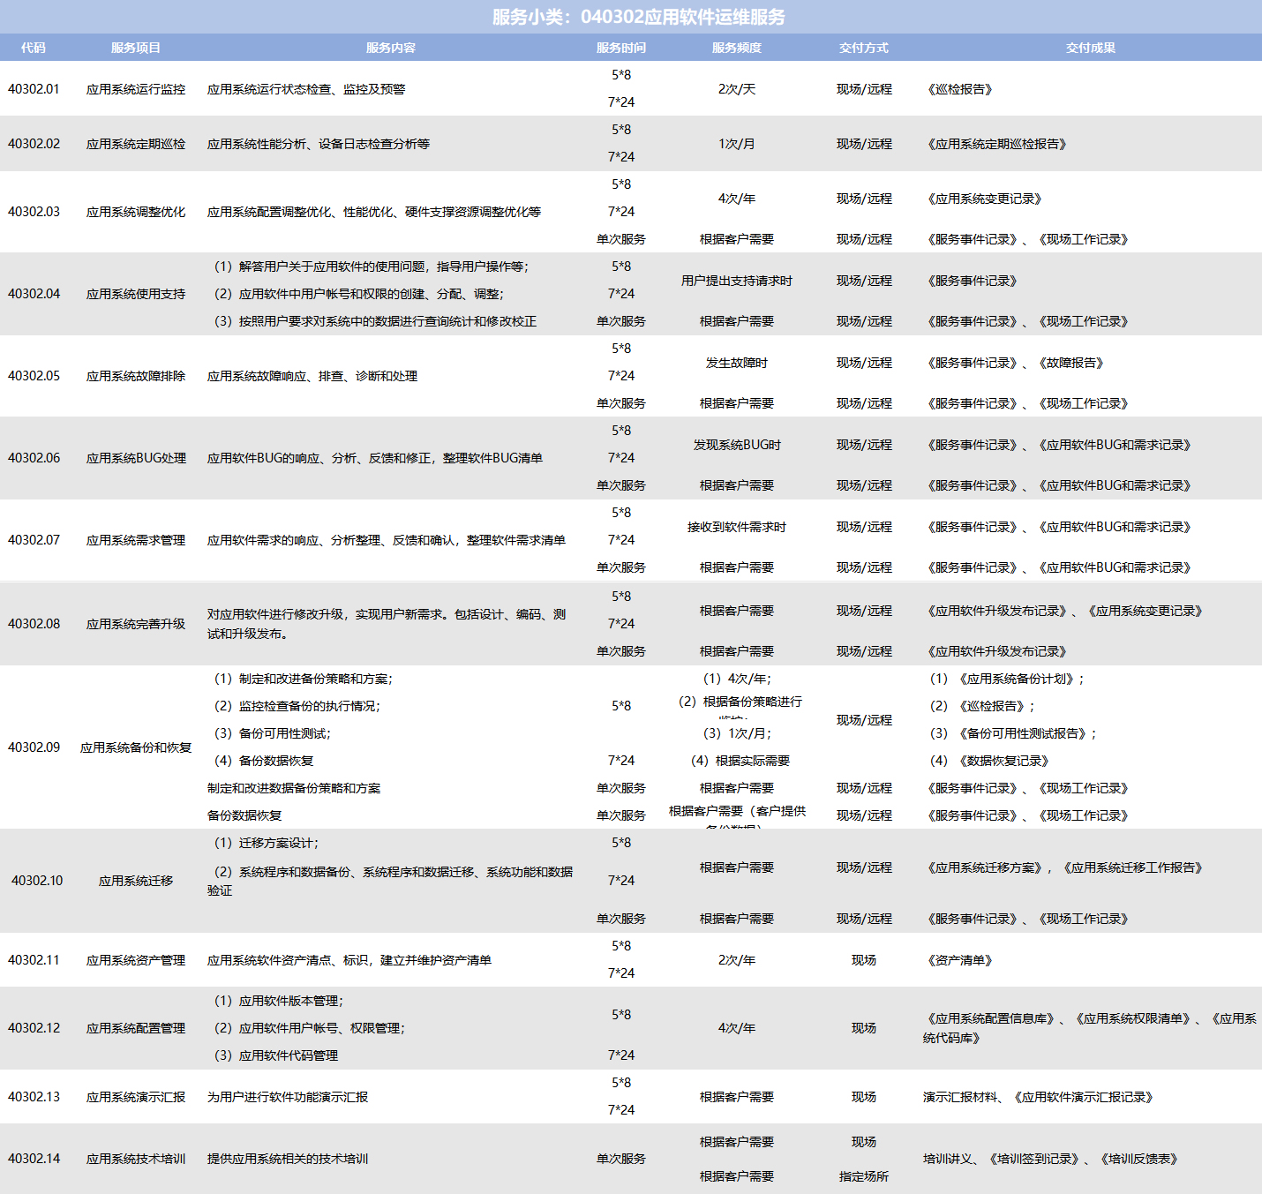Screen dimensions: 1262x1194
Task: Click the 2次/天 frequency cell
Action: [736, 89]
